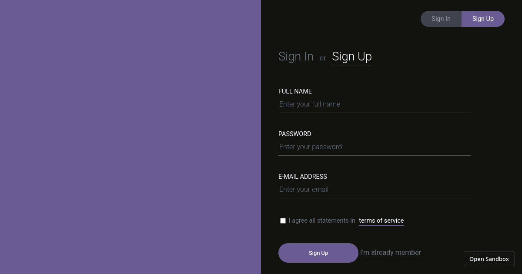Click the PASSWORD field label
The image size is (522, 274).
(294, 134)
